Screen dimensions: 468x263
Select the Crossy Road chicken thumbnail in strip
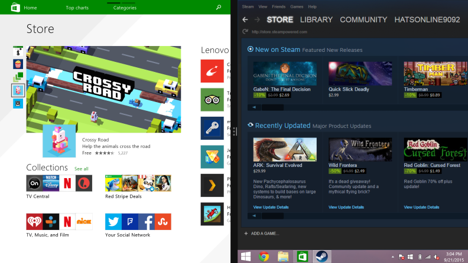tap(18, 90)
